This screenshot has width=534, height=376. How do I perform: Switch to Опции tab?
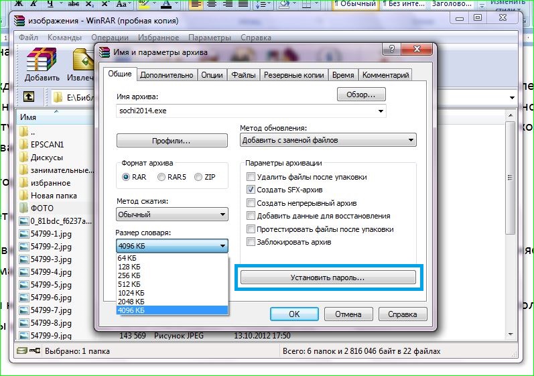[x=212, y=75]
